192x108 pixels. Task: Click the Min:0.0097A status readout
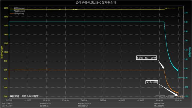pyautogui.click(x=159, y=106)
